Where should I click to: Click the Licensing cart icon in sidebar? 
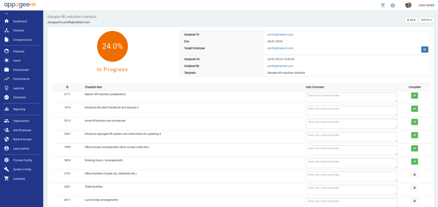7,179
